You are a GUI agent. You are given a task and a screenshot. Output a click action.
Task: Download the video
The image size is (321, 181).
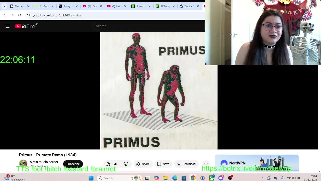click(186, 164)
